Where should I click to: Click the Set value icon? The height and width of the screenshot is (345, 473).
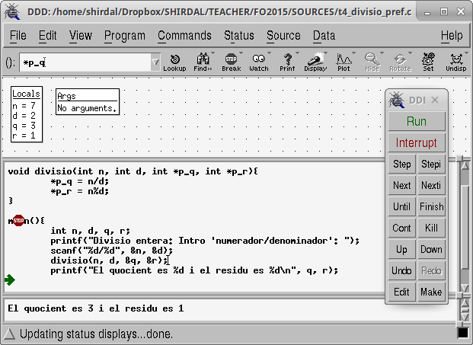point(428,62)
